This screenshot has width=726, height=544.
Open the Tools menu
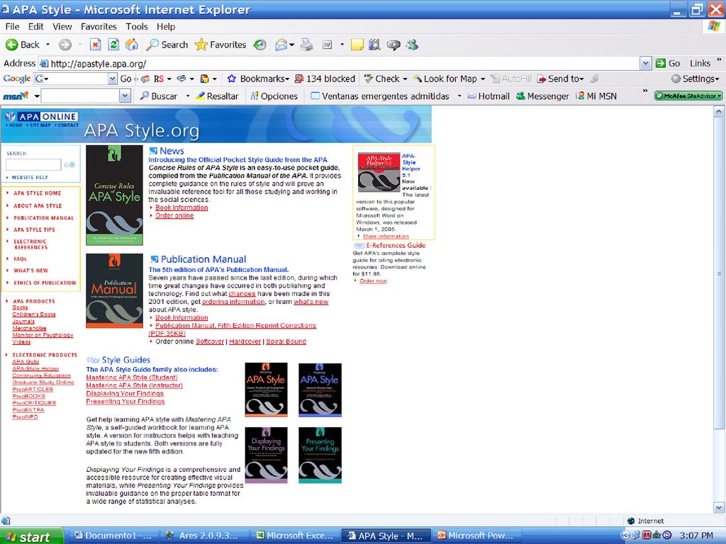click(137, 26)
